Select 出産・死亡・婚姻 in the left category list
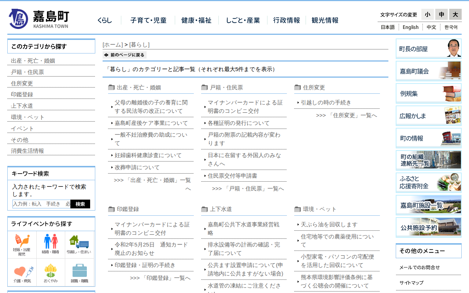The width and height of the screenshot is (469, 293). pyautogui.click(x=33, y=61)
